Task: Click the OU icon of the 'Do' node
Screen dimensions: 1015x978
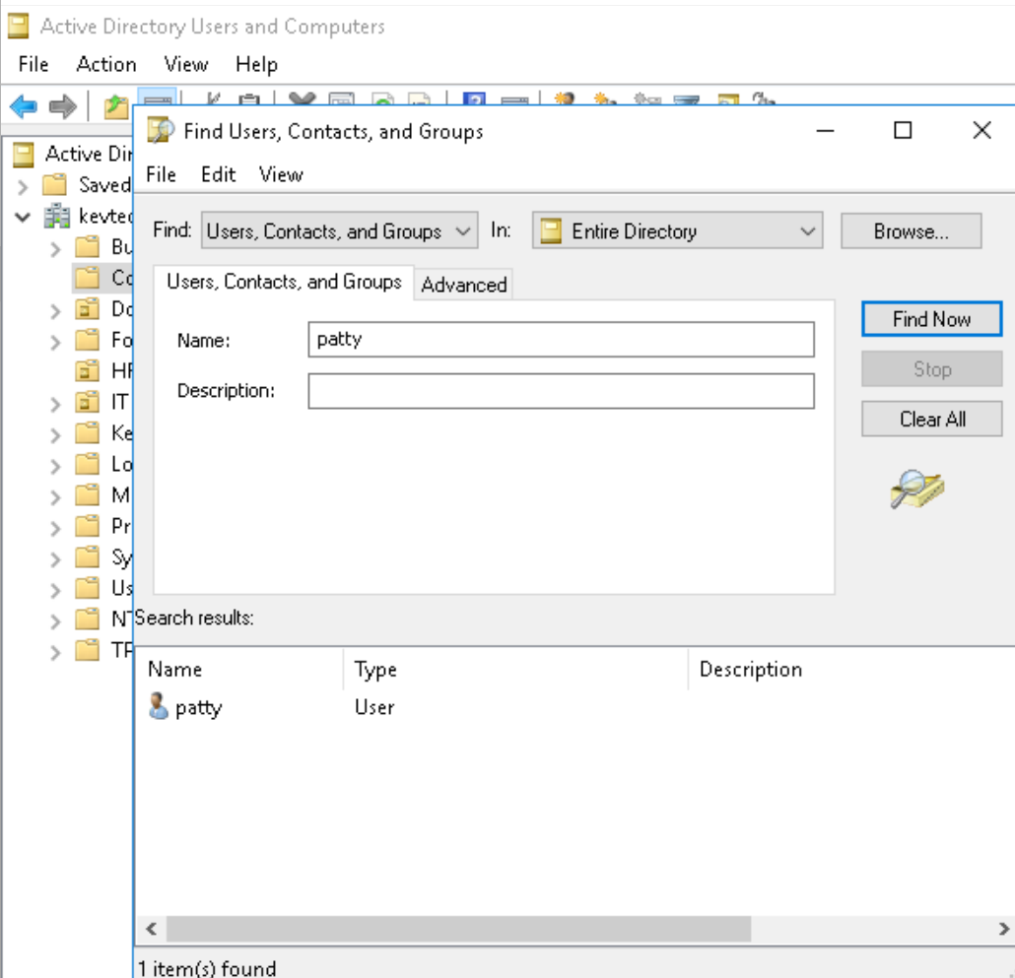Action: 88,309
